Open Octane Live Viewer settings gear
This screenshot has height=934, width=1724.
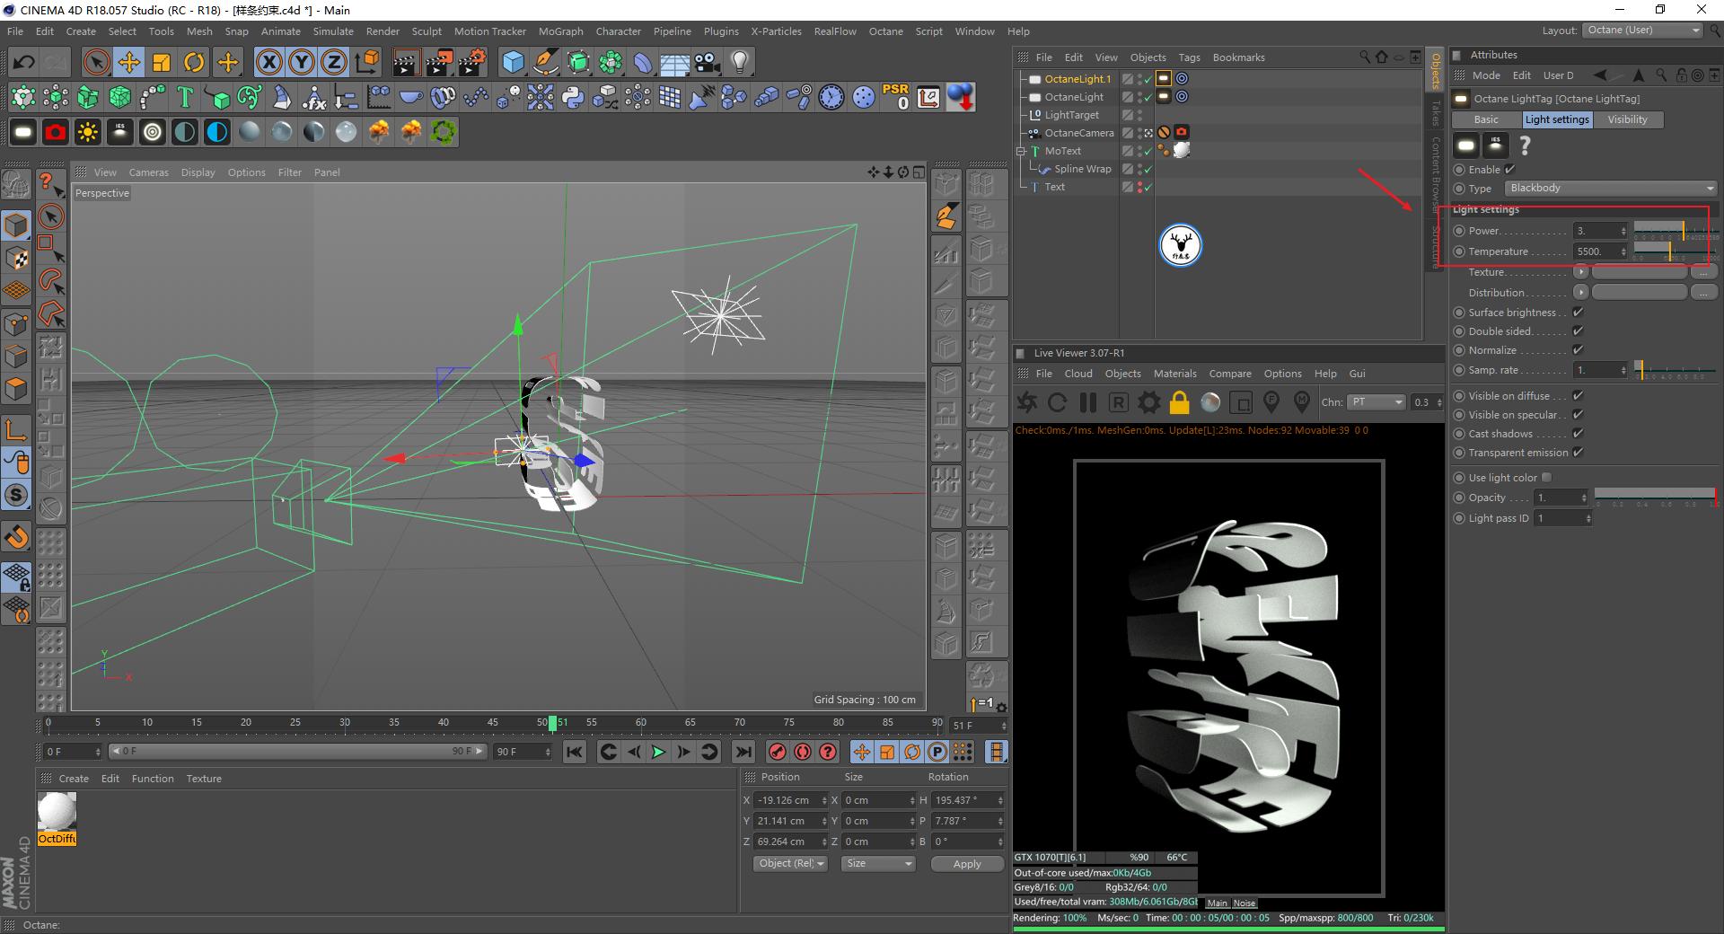click(1148, 402)
